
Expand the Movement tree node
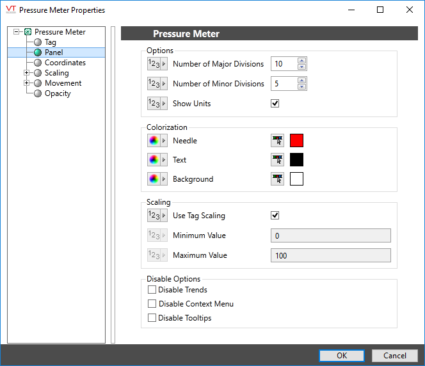tap(26, 83)
